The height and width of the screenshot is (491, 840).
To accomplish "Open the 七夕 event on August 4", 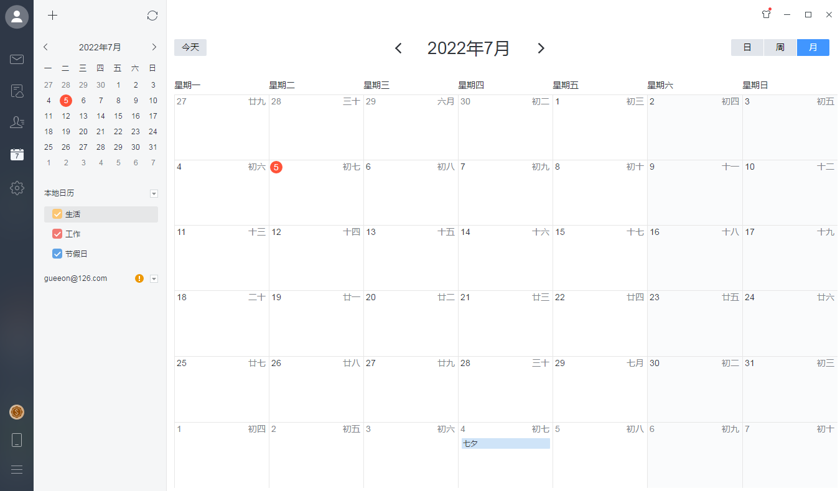I will pos(505,444).
